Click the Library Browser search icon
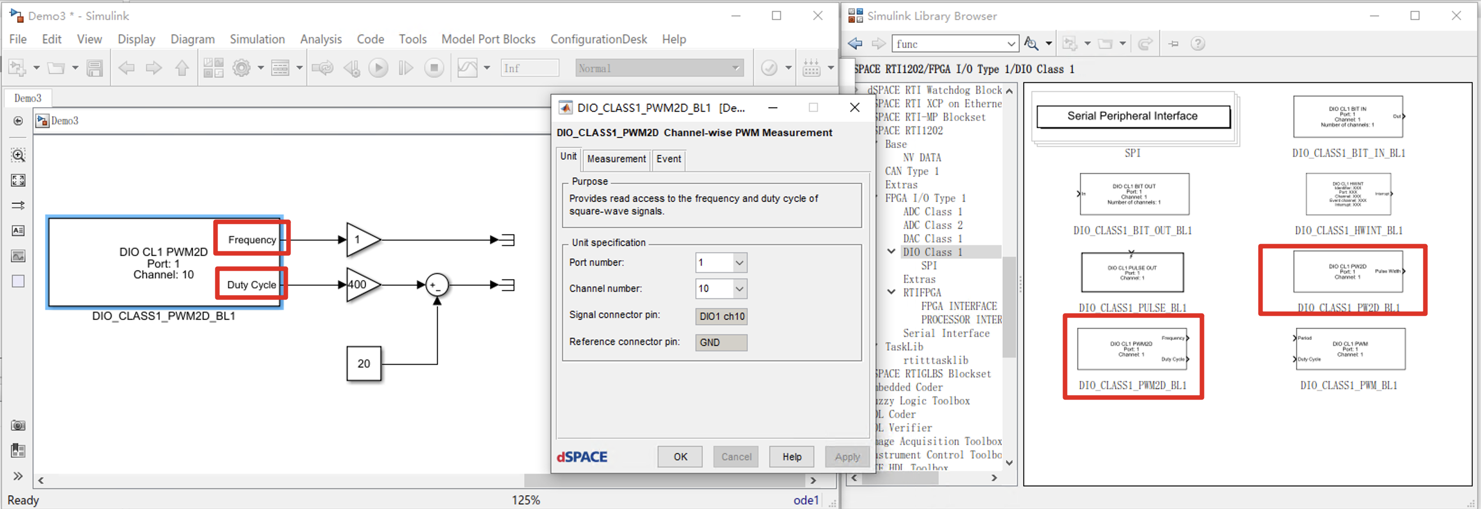Viewport: 1481px width, 509px height. [1032, 44]
